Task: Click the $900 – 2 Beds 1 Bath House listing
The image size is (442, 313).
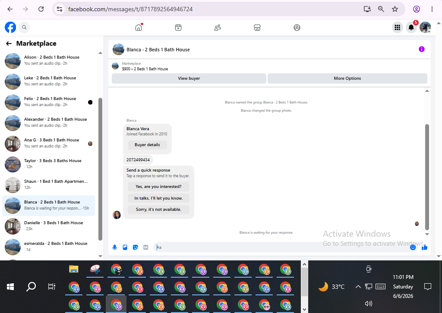Action: click(x=145, y=69)
